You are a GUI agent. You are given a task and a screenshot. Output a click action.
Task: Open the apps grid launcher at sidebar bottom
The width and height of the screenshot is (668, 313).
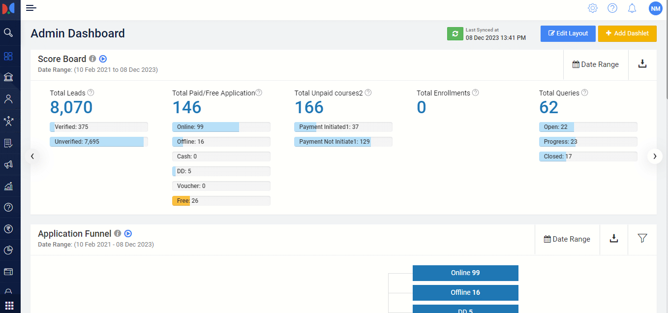(9, 305)
